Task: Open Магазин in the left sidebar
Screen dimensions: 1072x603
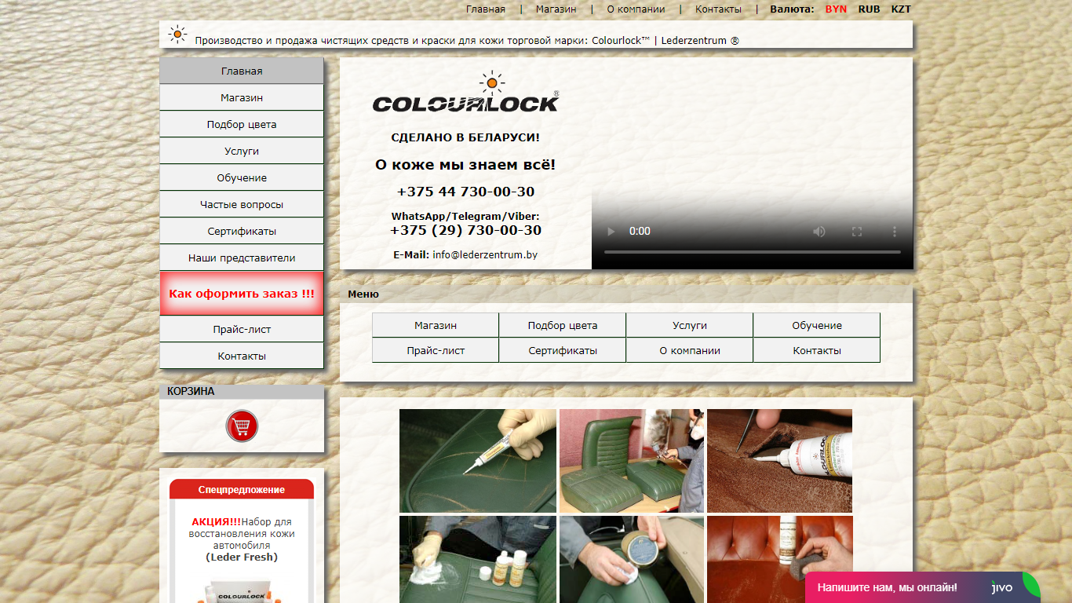Action: [x=242, y=97]
